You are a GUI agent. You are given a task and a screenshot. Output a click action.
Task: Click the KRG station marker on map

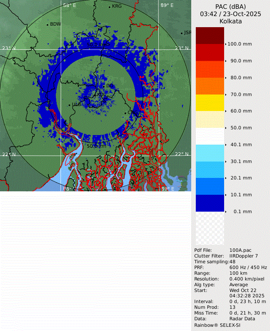point(109,7)
